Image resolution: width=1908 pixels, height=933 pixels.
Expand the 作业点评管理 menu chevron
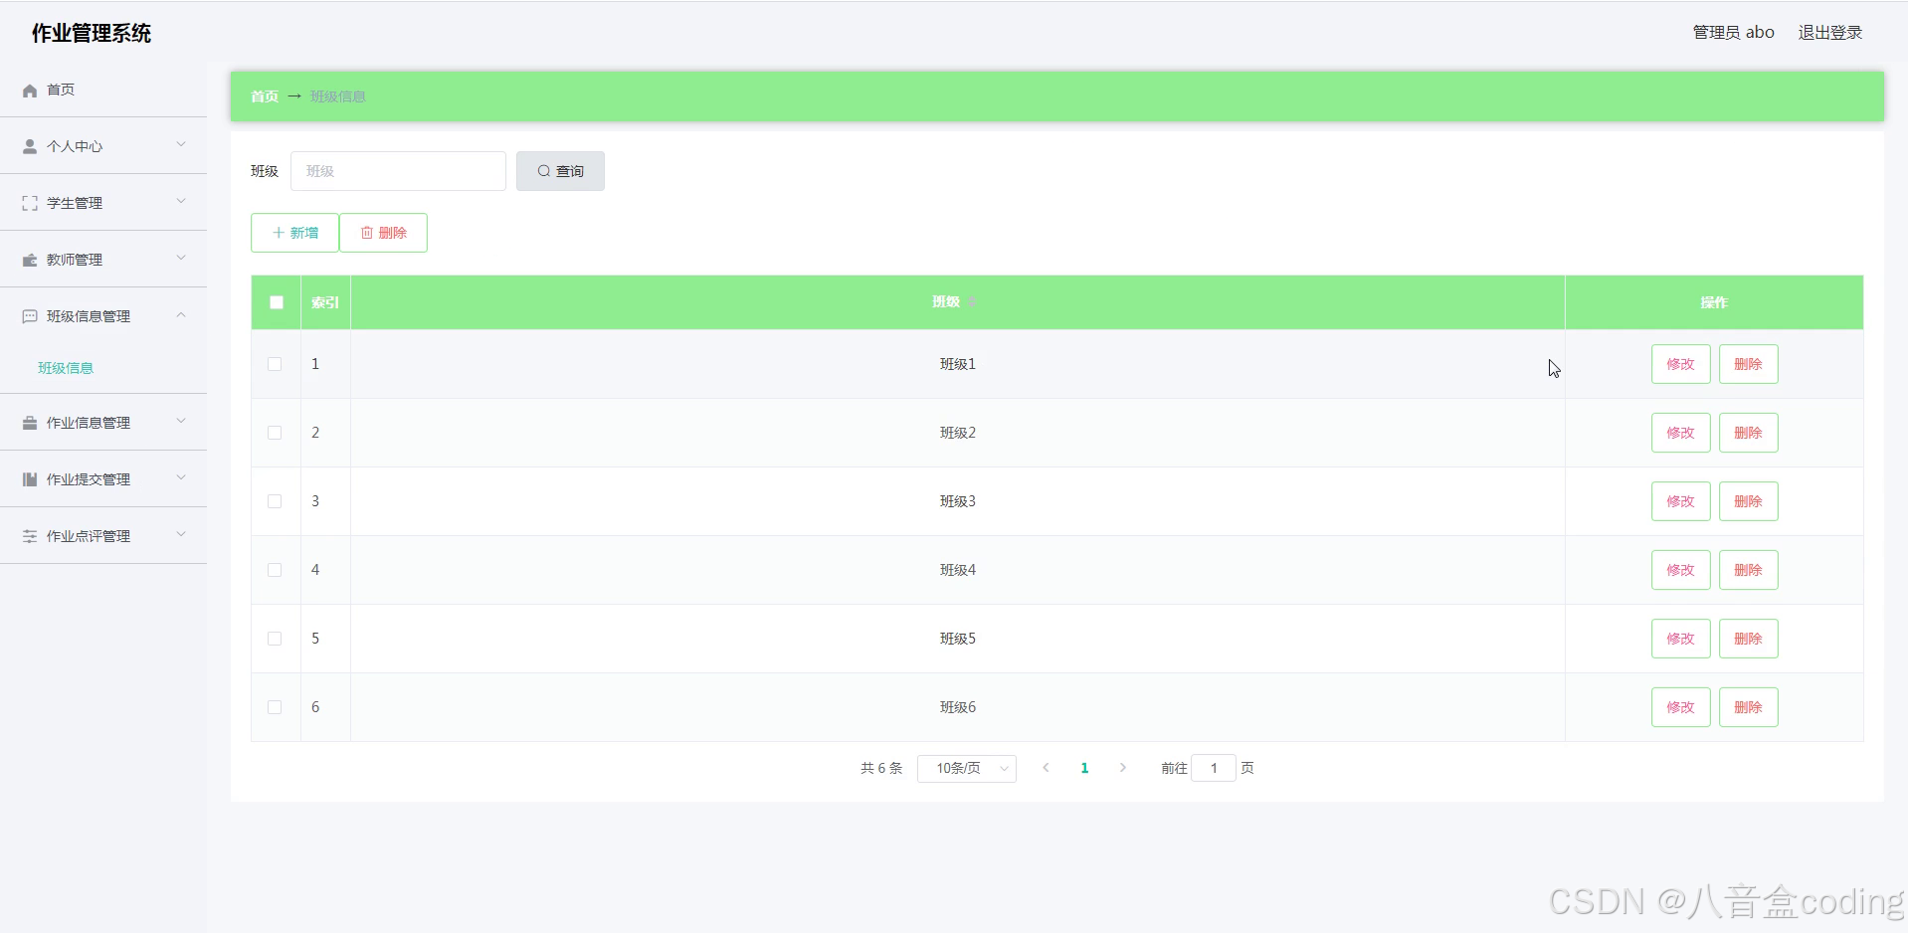[x=181, y=535]
